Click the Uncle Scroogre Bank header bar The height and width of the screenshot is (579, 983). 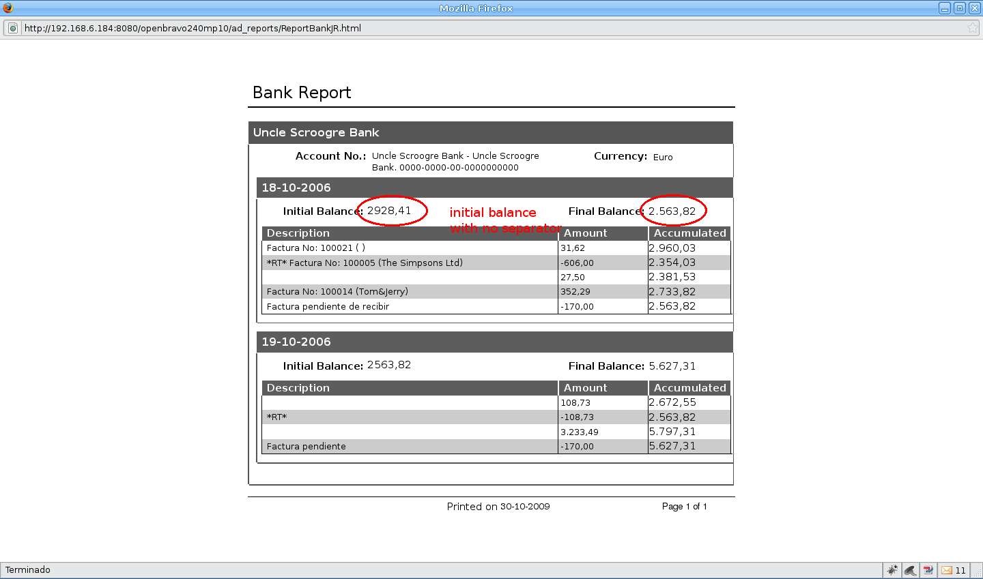click(490, 132)
